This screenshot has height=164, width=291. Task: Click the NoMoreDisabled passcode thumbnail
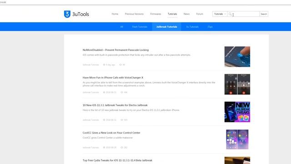237,56
